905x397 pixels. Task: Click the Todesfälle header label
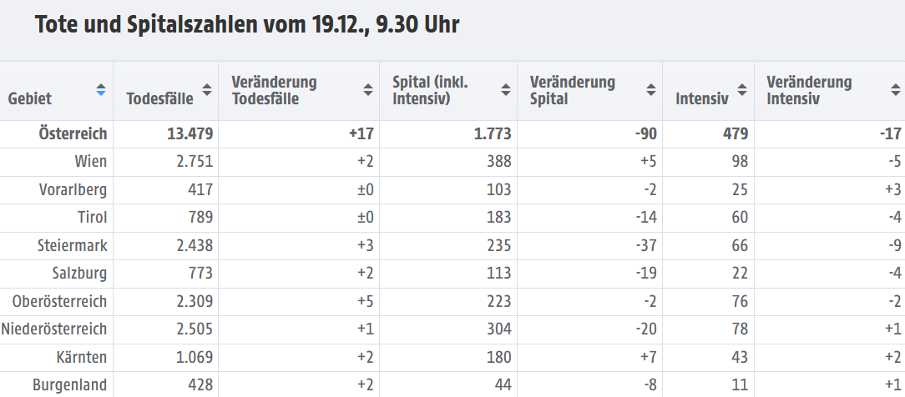coord(159,98)
